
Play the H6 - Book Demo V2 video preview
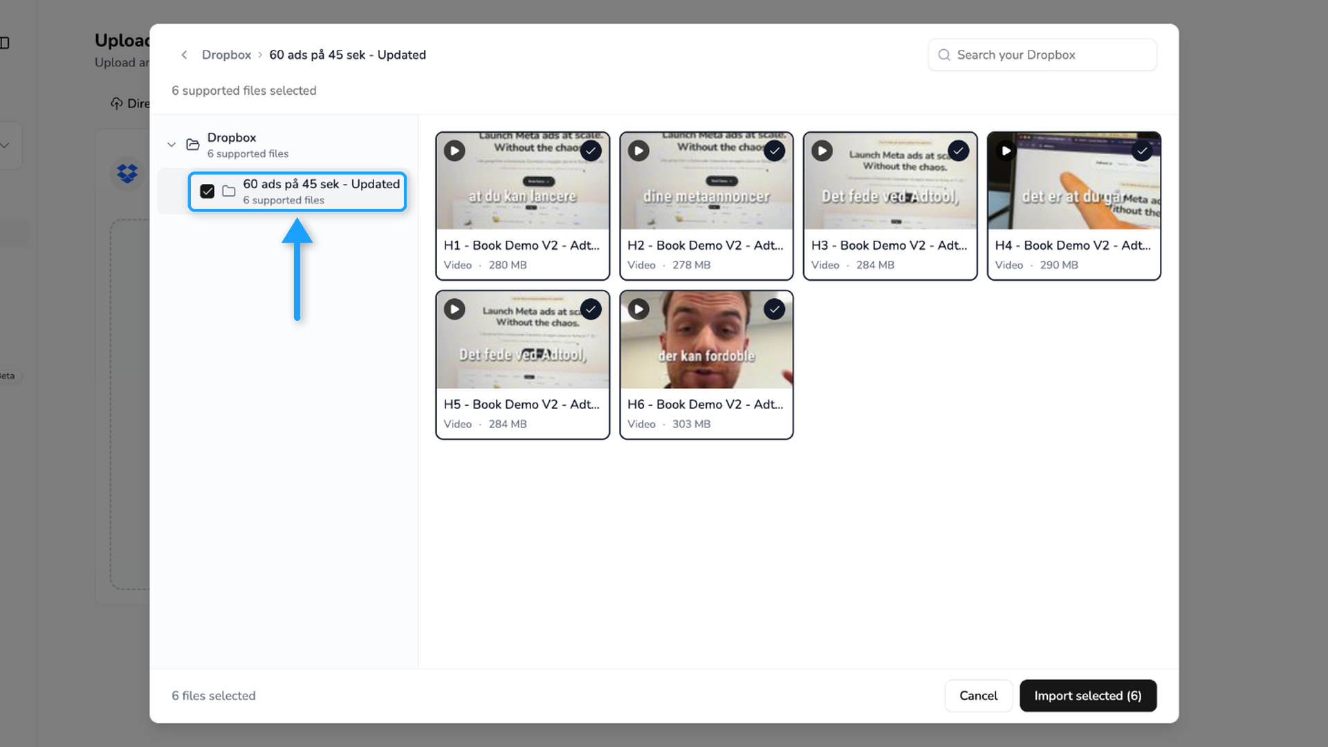tap(638, 309)
